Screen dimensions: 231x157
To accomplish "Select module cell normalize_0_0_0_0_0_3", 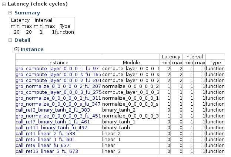I will pyautogui.click(x=131, y=116).
